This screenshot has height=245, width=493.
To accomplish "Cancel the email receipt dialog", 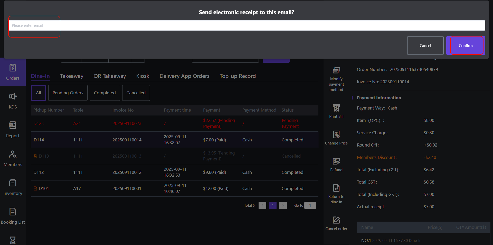I will tap(425, 46).
